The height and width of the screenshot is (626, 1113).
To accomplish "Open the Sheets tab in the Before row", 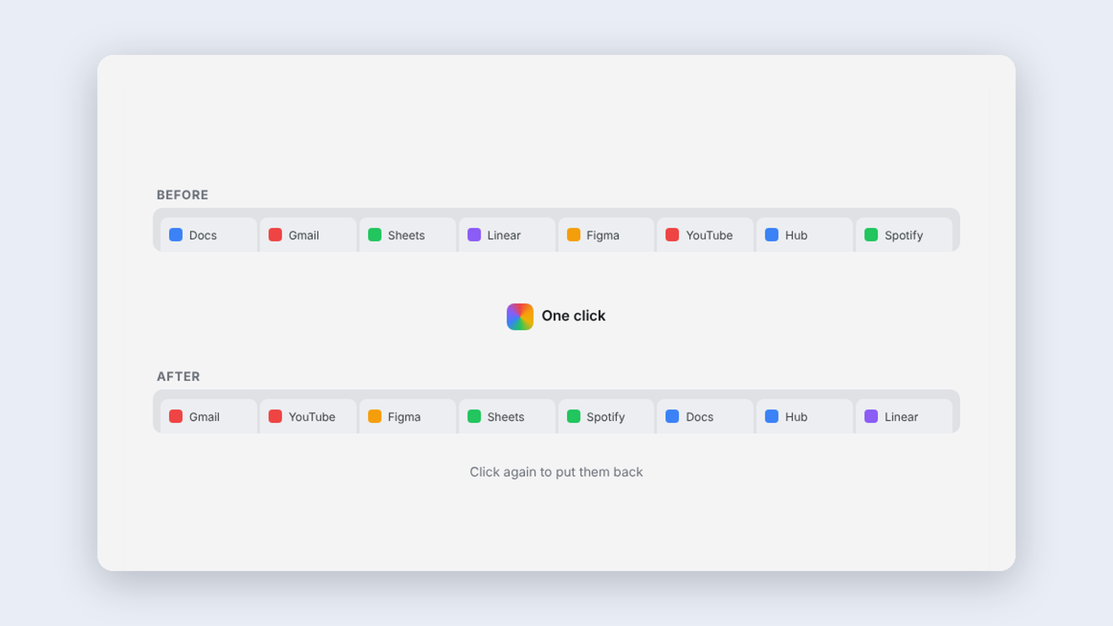I will coord(408,235).
